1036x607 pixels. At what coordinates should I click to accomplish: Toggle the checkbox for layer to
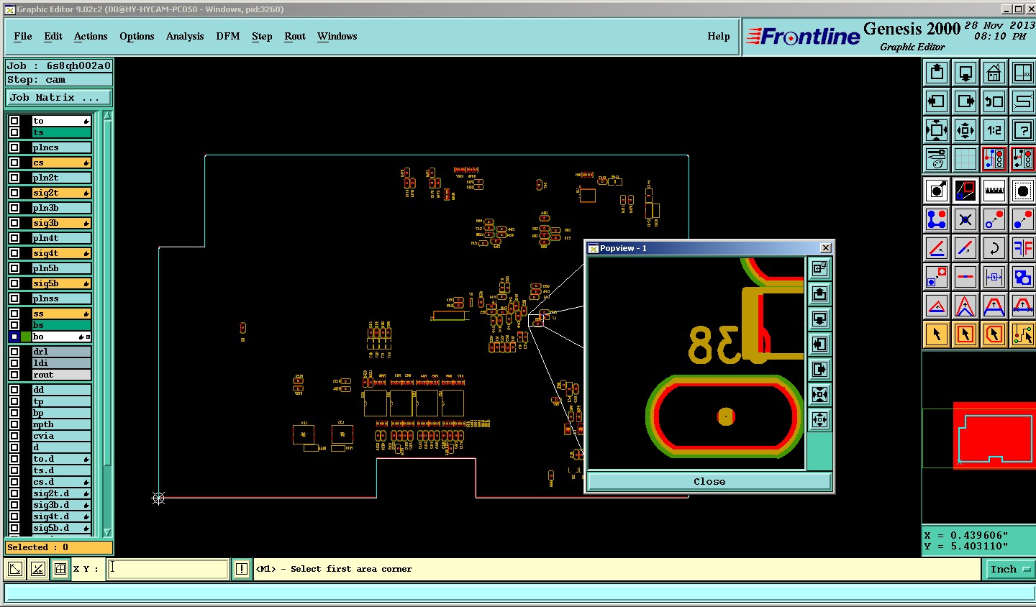pos(14,121)
